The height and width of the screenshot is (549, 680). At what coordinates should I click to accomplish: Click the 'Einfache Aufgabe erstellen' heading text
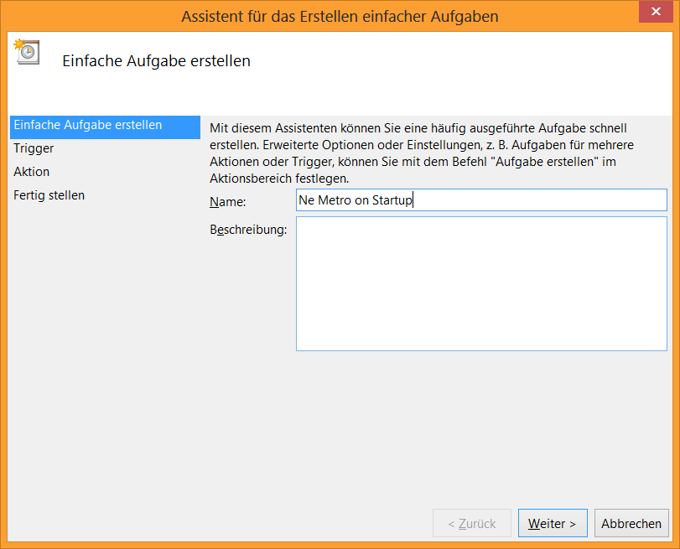click(157, 60)
